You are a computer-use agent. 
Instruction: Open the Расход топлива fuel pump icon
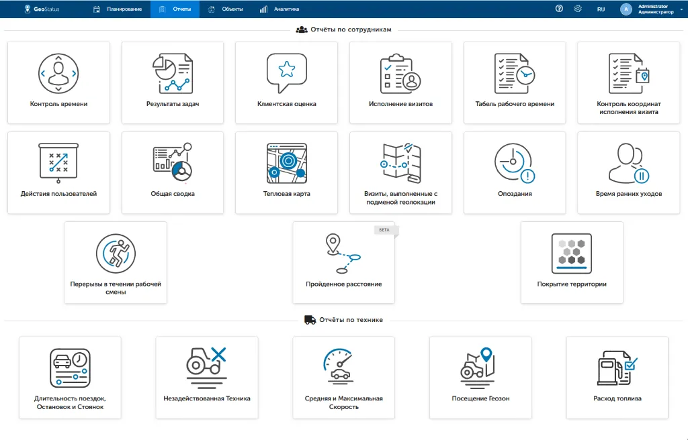pyautogui.click(x=617, y=368)
